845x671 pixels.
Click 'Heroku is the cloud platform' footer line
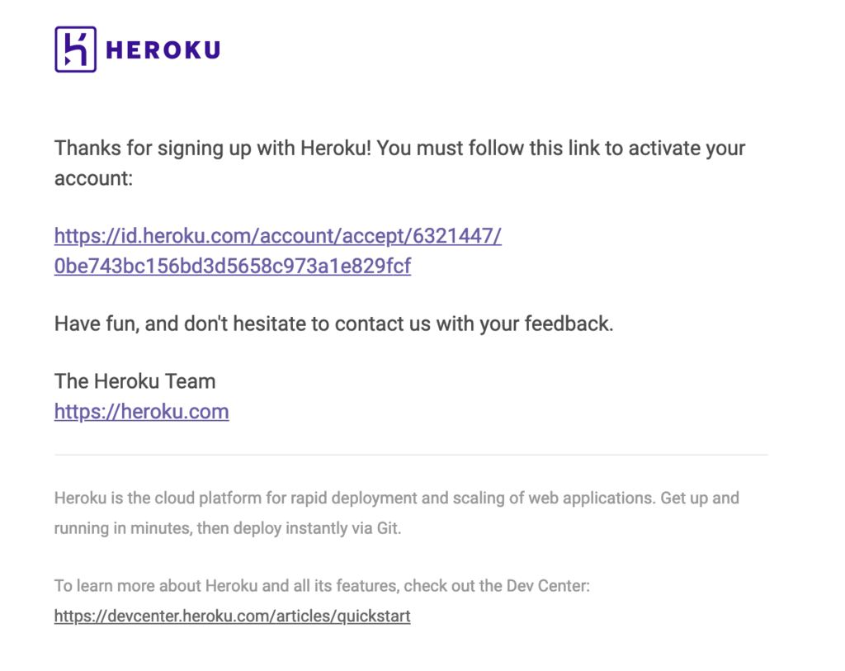397,498
